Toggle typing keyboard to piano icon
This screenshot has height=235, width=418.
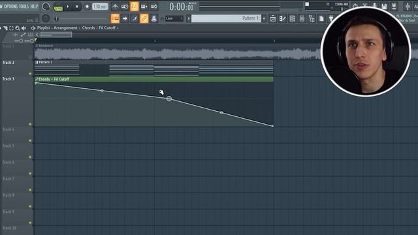point(115,19)
